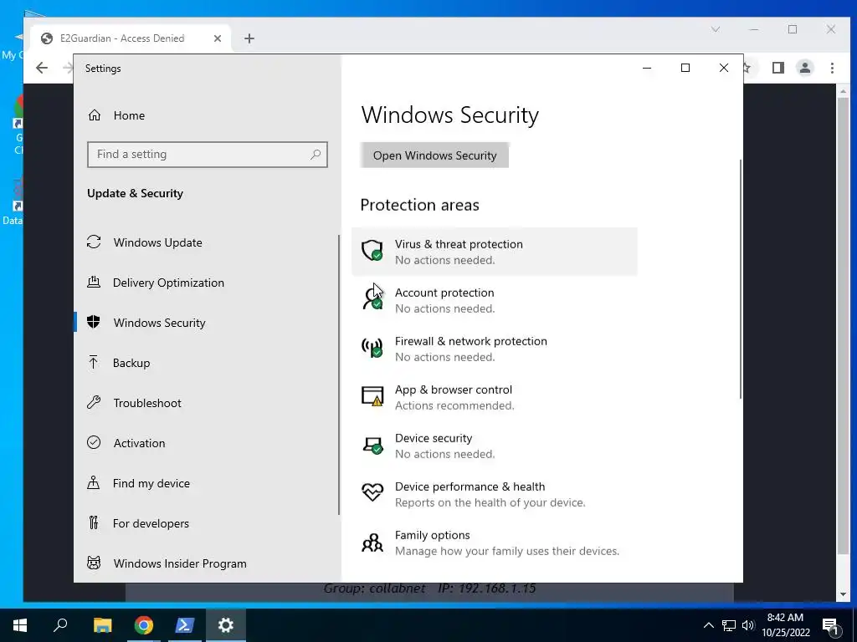857x642 pixels.
Task: Select Troubleshoot in the sidebar
Action: (147, 403)
